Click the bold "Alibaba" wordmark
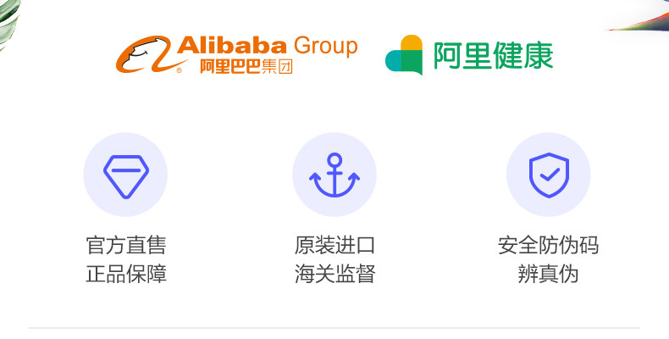This screenshot has width=669, height=339. (x=231, y=47)
